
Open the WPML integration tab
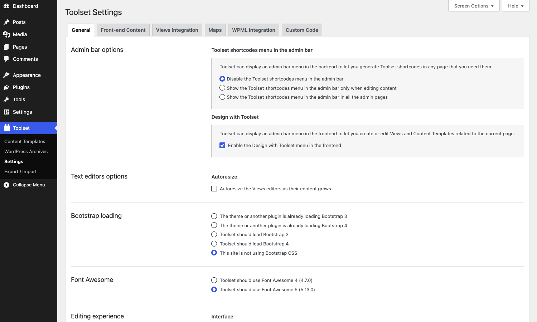point(253,30)
